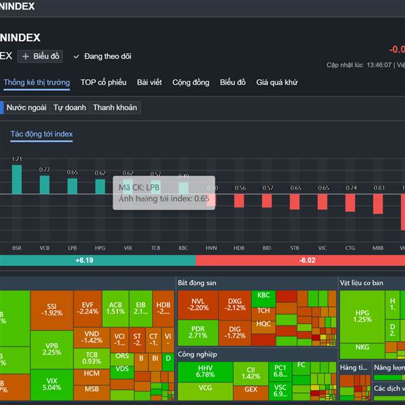Select the Tự doanh filter
405x405 pixels.
70,107
